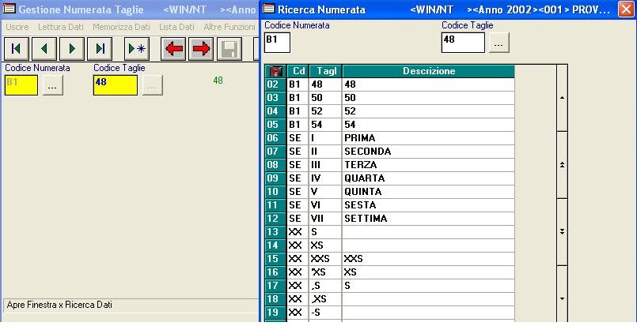
Task: Select the SECONDA row in the grid
Action: 367,152
